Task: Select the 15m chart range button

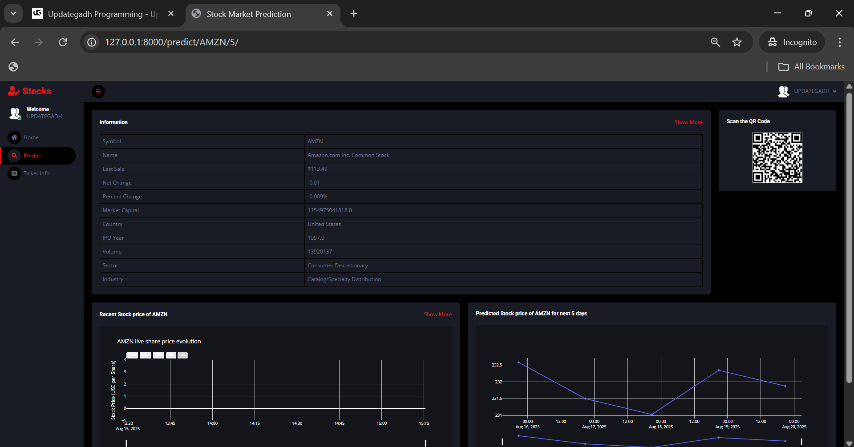Action: pyautogui.click(x=132, y=355)
